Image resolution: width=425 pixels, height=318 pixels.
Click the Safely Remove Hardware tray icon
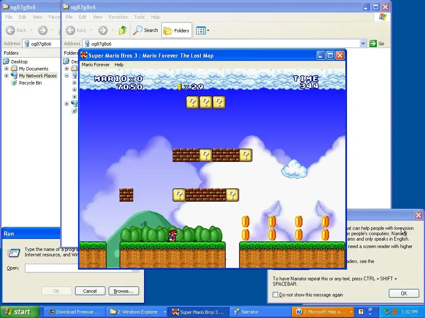pos(386,312)
